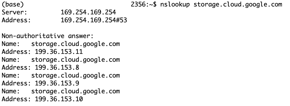Click the IP address 199.36.153.10
290x106 pixels.
point(59,99)
